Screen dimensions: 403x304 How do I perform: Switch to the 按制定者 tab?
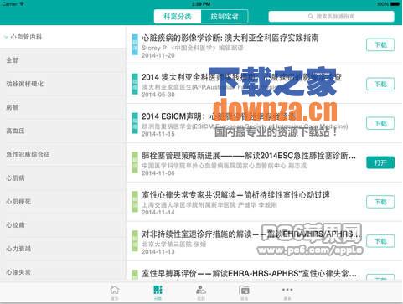225,17
